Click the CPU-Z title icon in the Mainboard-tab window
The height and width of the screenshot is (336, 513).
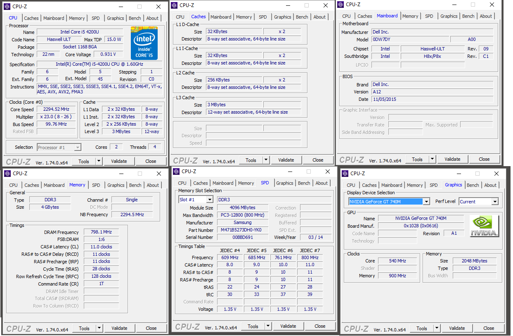(x=340, y=5)
